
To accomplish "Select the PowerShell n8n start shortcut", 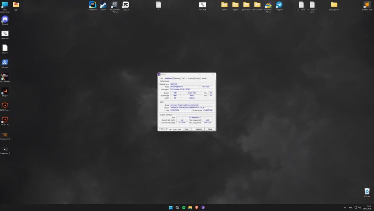I will tap(5, 63).
